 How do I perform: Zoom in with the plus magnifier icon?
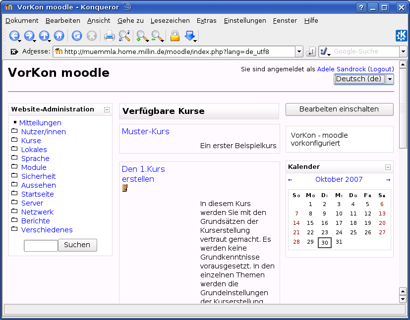click(142, 36)
